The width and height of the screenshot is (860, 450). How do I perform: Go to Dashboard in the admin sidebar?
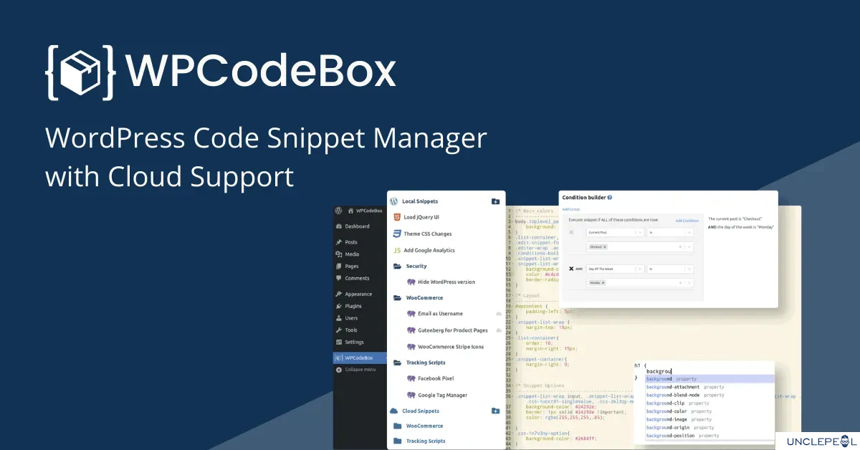pyautogui.click(x=356, y=225)
